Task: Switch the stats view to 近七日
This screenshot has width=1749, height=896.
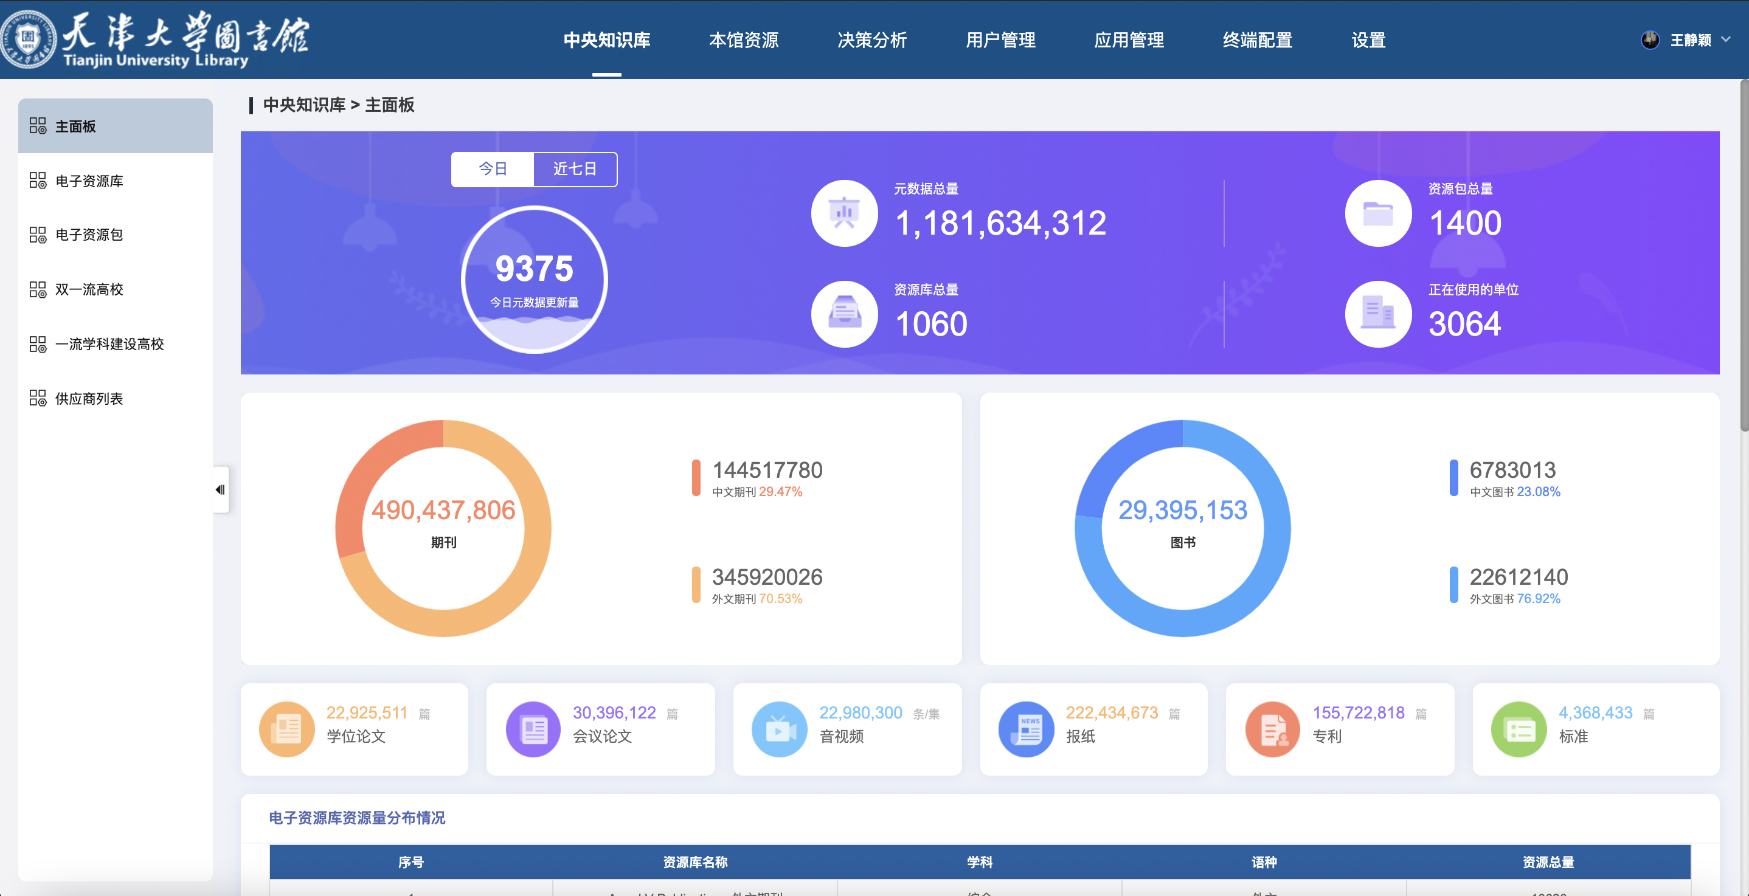Action: pos(575,169)
